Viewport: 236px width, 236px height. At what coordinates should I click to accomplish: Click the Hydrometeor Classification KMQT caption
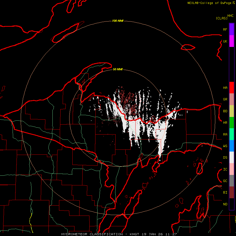(x=119, y=234)
